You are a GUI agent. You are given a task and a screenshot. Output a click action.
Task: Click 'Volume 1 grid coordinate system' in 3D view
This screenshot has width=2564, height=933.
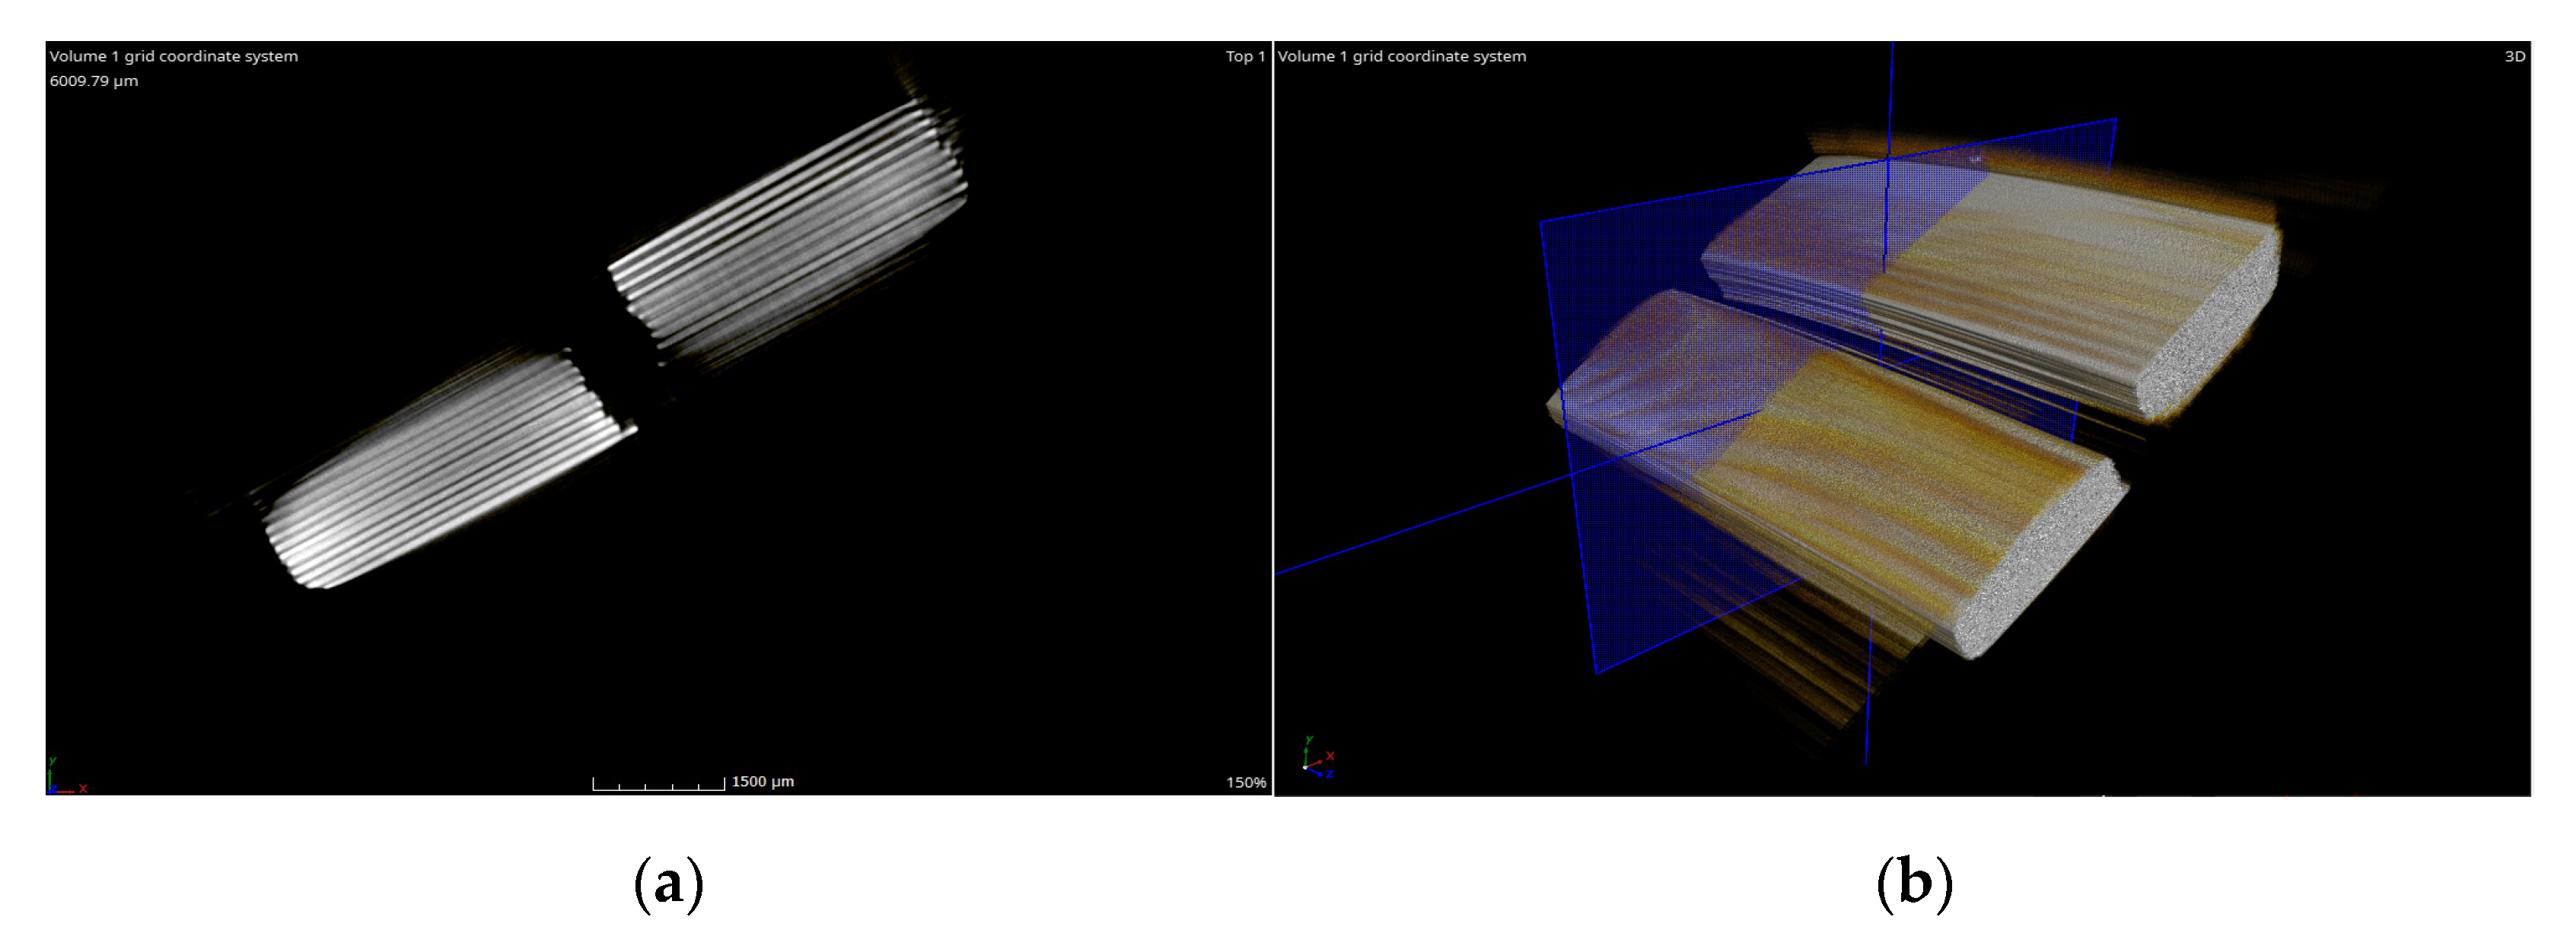(1401, 57)
